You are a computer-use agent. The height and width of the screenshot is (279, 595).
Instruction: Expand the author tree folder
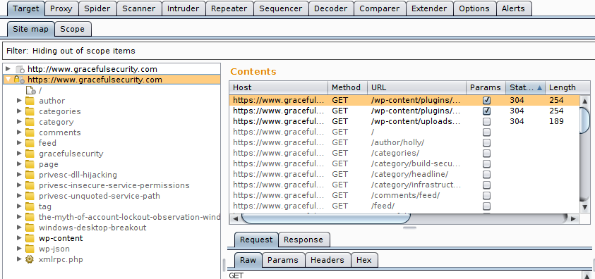pyautogui.click(x=19, y=101)
